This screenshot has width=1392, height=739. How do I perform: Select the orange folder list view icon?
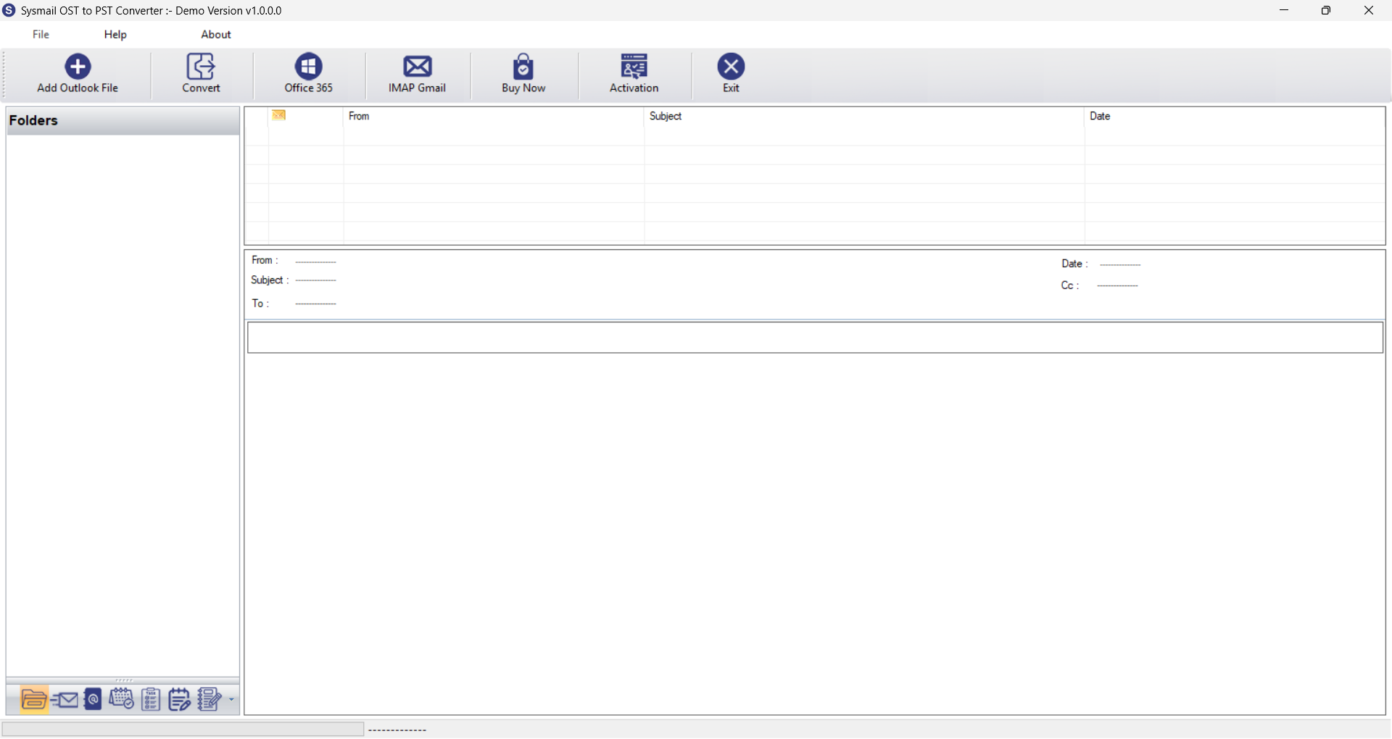[x=34, y=700]
